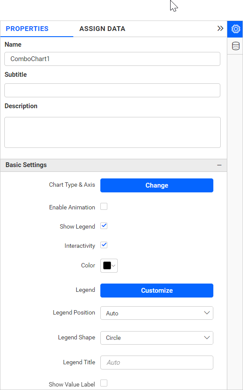Switch to the ASSIGN DATA tab
Screen dimensions: 243x390
(x=102, y=29)
